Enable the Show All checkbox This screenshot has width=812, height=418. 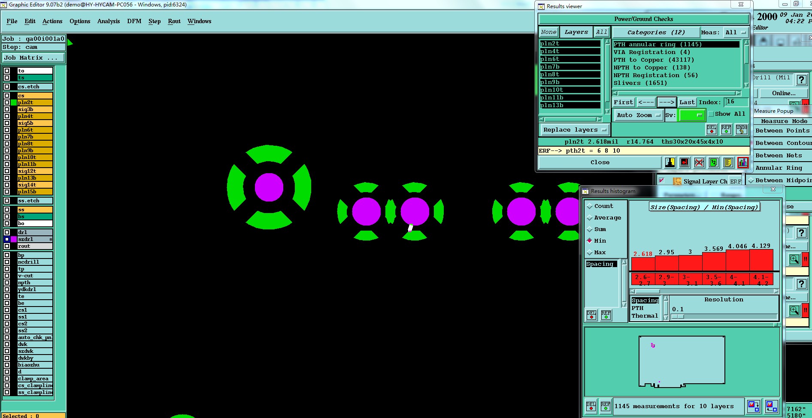tap(711, 114)
